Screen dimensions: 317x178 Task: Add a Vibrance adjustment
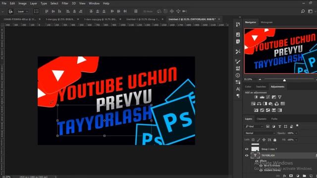click(x=279, y=97)
